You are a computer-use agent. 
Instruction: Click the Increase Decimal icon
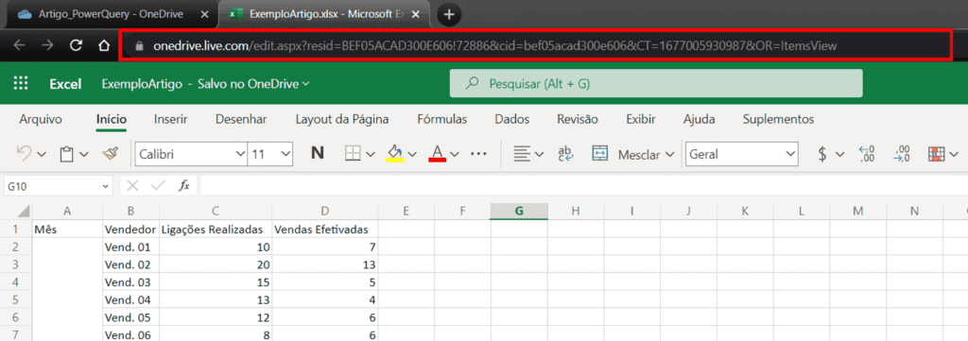point(867,154)
